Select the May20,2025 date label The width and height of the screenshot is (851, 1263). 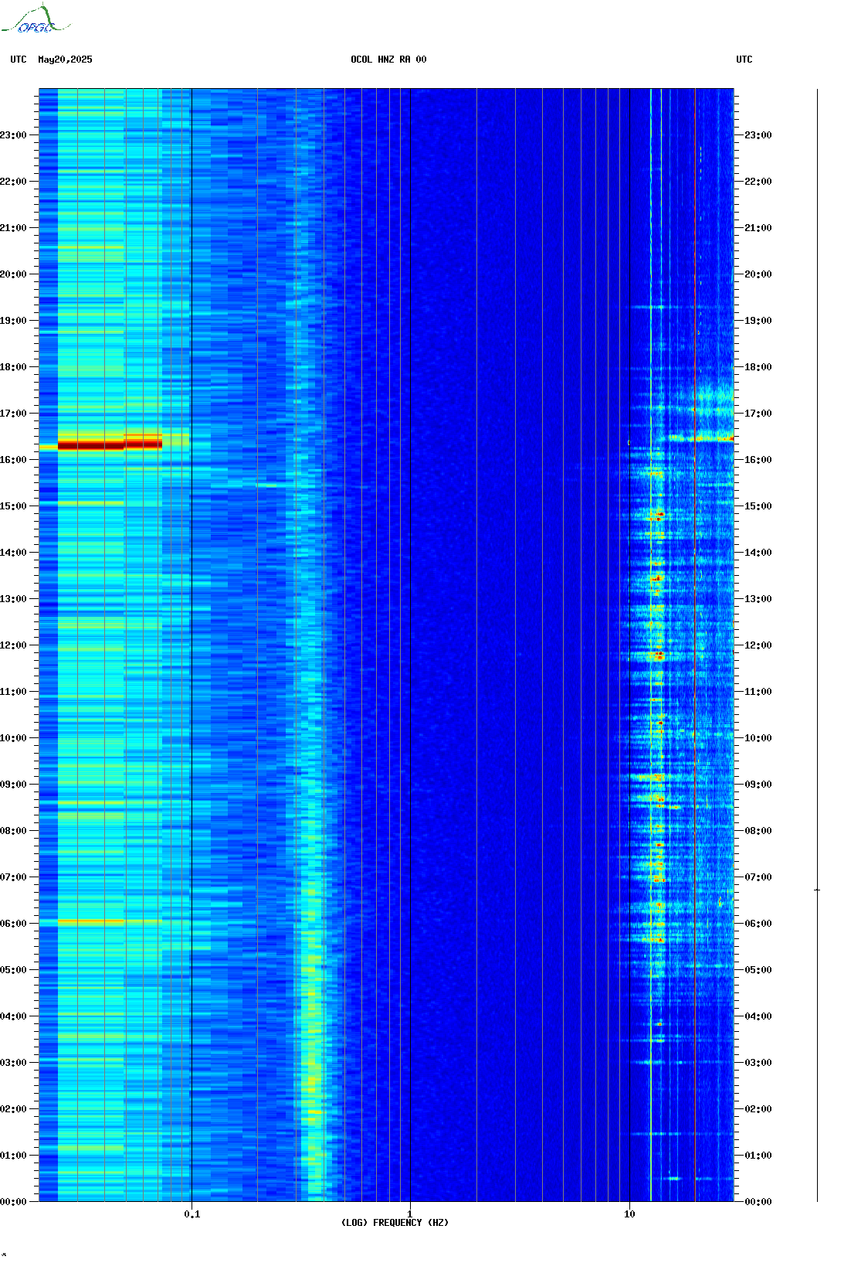point(65,60)
